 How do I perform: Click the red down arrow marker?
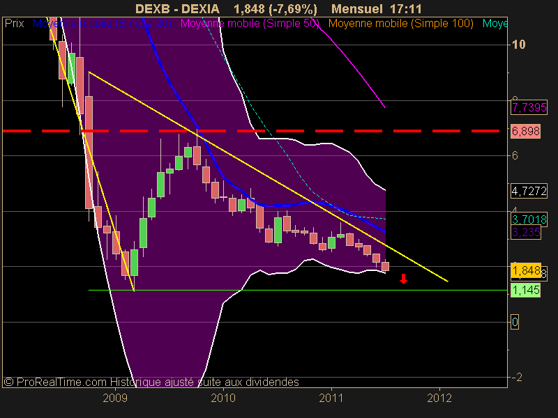403,279
